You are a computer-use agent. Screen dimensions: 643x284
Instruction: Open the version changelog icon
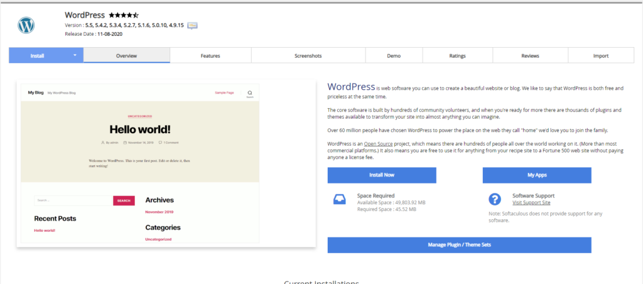(192, 25)
